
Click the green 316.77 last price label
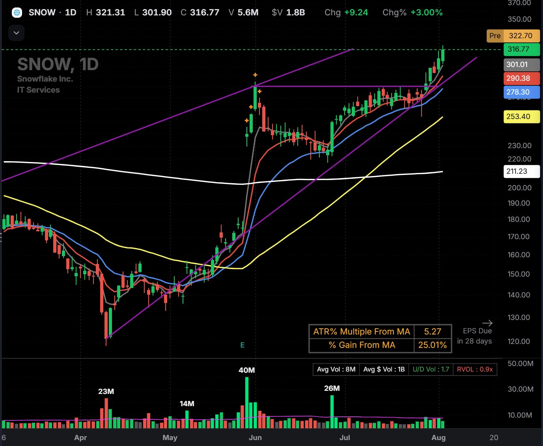pyautogui.click(x=521, y=49)
